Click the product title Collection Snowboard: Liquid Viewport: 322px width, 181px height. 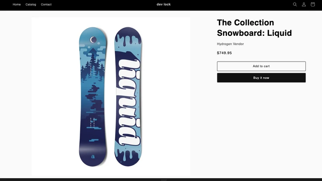[254, 28]
